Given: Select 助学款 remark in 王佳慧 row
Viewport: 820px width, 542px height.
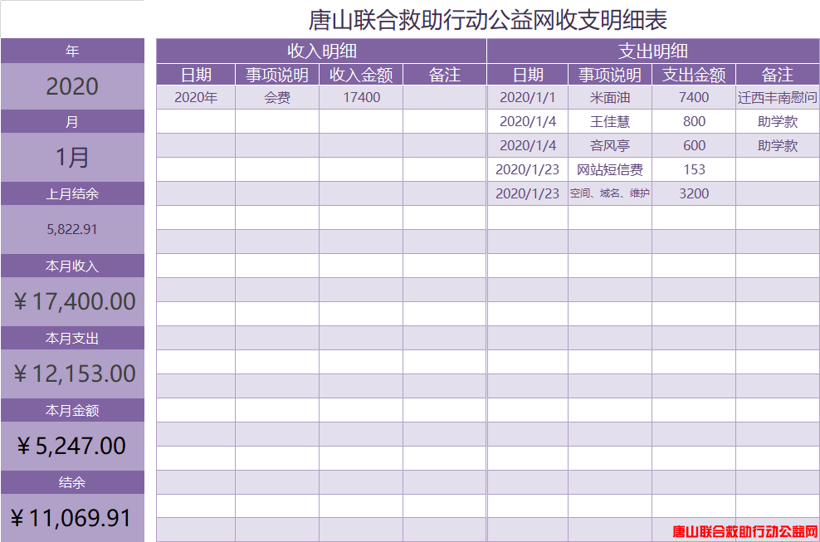Looking at the screenshot, I should tap(778, 121).
